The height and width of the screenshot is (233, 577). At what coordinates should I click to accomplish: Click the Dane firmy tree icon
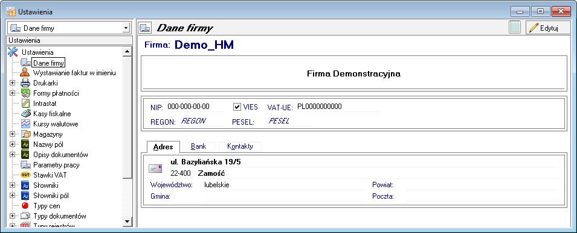tap(26, 63)
